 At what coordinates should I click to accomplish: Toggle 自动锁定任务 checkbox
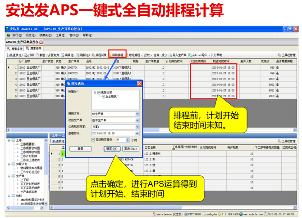click(93, 140)
